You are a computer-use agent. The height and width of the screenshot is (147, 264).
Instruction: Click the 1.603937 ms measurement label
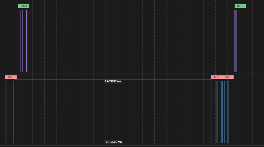click(113, 82)
